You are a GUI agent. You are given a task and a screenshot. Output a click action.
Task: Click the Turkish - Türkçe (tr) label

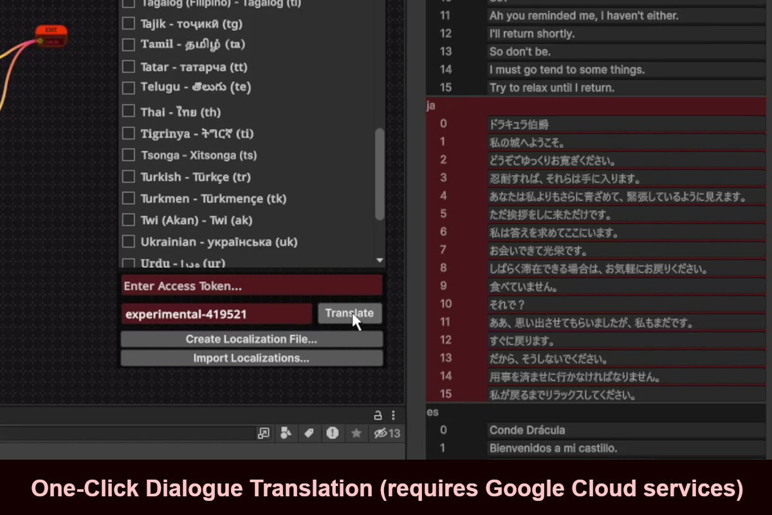(x=196, y=177)
